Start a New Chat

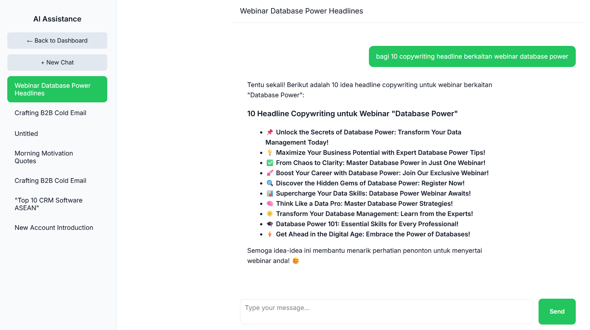tap(57, 63)
